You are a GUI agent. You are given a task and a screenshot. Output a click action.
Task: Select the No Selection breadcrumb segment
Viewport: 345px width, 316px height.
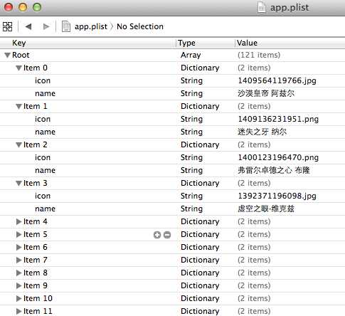point(140,26)
